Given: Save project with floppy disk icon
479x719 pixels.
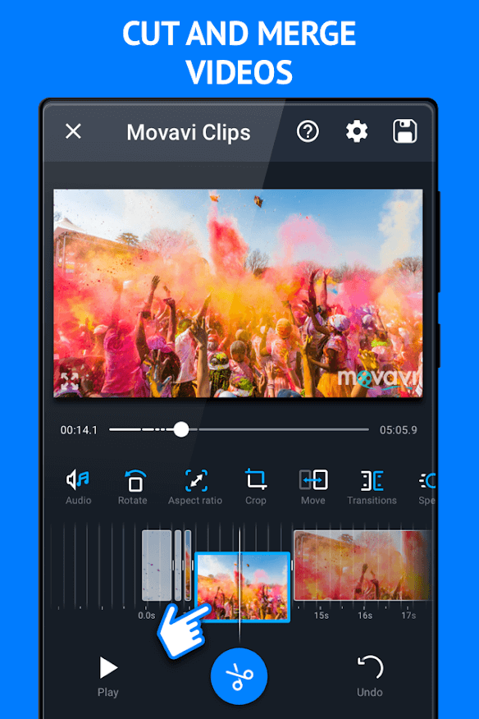Looking at the screenshot, I should click(404, 131).
